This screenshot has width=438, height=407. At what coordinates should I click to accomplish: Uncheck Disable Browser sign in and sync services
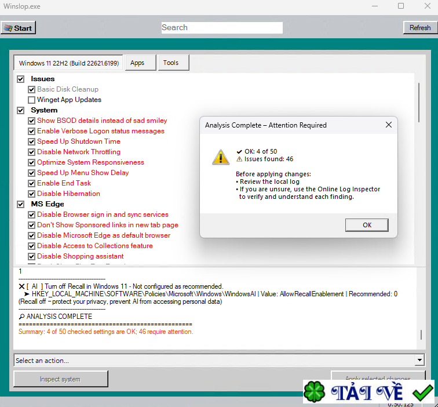click(31, 215)
